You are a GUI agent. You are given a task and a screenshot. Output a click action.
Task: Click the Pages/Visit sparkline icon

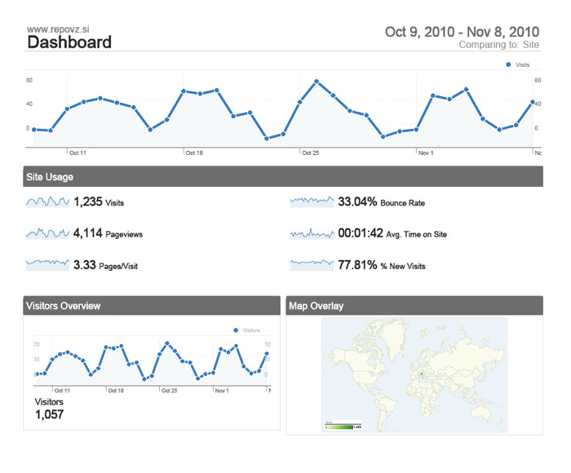pyautogui.click(x=47, y=264)
